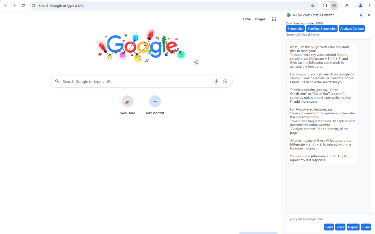Take a screenshot with the Screenshot button
The image size is (375, 234).
coord(295,28)
